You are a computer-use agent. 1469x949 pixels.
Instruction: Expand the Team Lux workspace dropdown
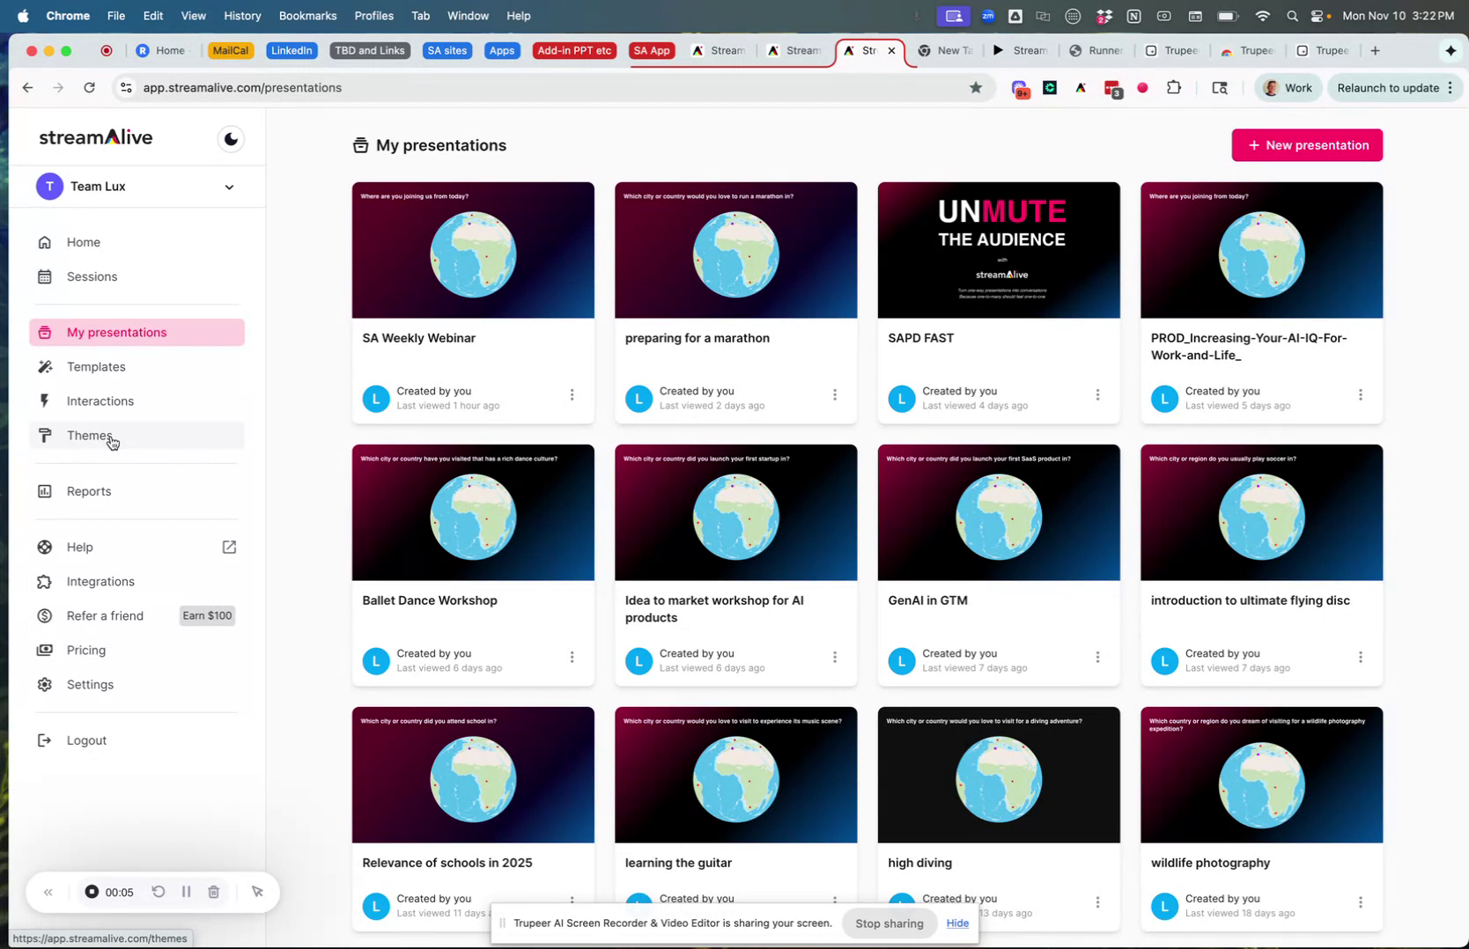[x=228, y=187]
